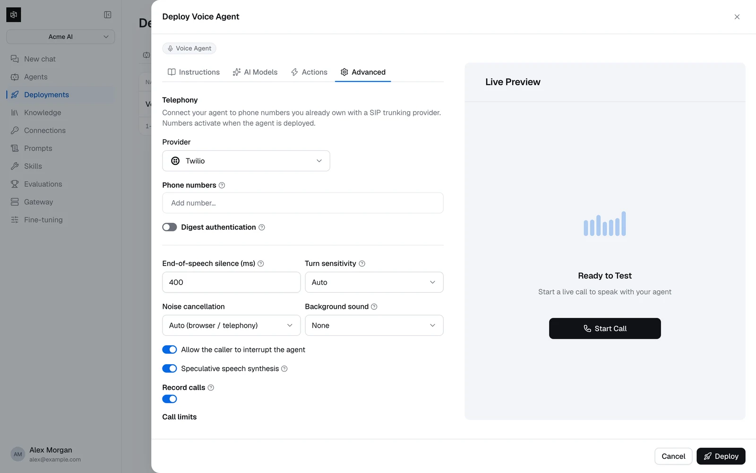This screenshot has height=473, width=756.
Task: Open the Noise cancellation dropdown
Action: (232, 325)
